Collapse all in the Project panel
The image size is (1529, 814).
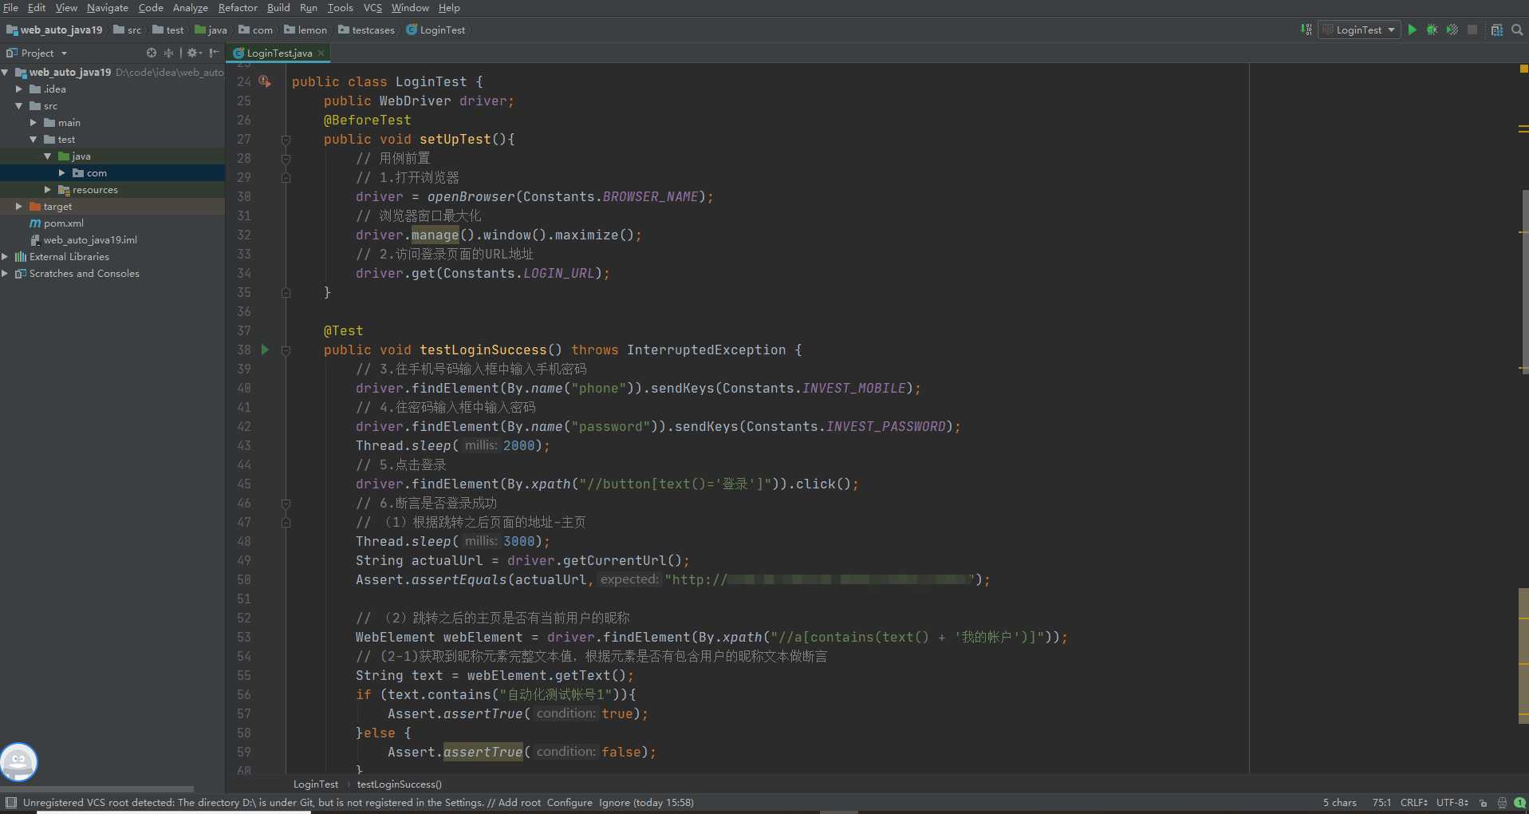[x=168, y=53]
